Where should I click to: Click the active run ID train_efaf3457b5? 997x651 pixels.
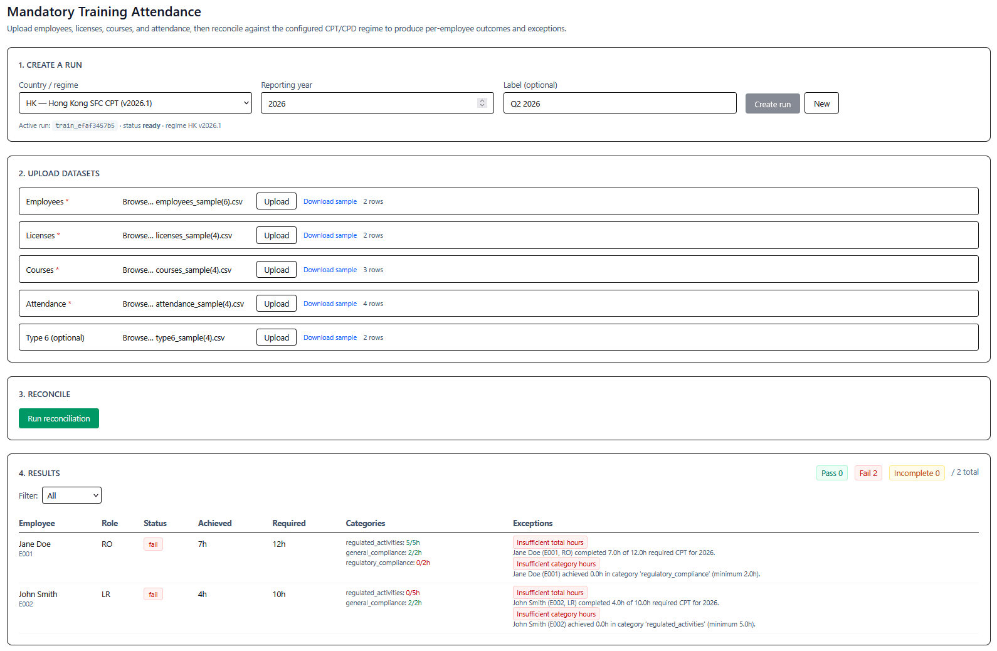point(85,125)
